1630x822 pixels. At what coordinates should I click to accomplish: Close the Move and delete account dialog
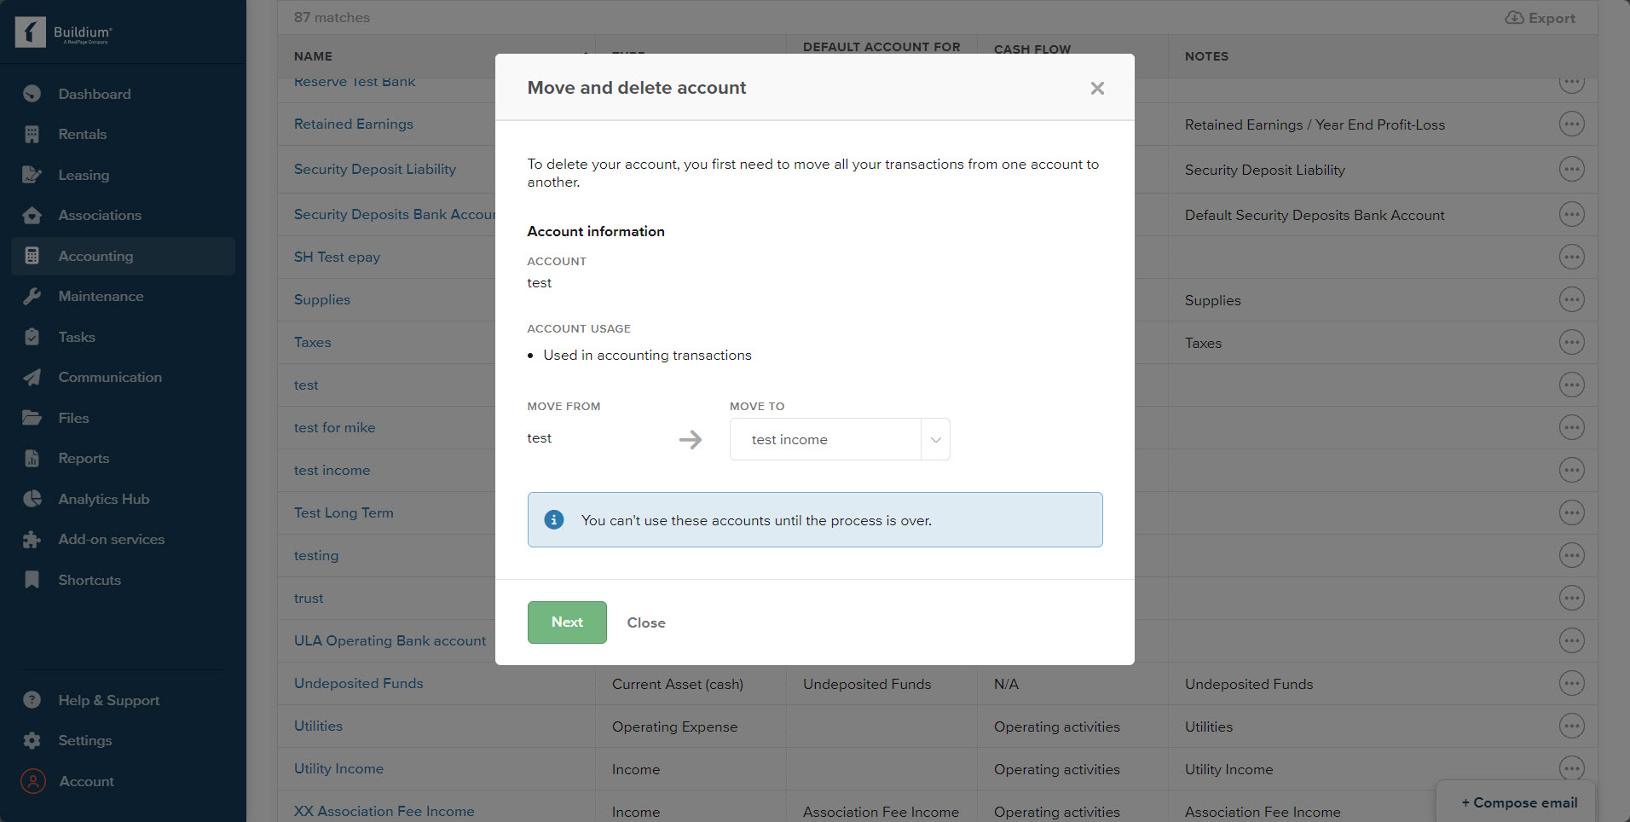(x=1097, y=88)
